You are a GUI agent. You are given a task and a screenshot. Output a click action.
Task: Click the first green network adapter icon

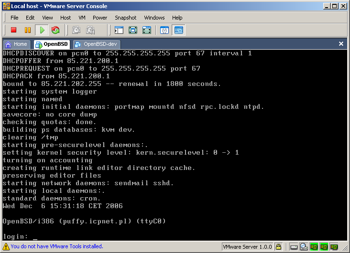(314, 247)
